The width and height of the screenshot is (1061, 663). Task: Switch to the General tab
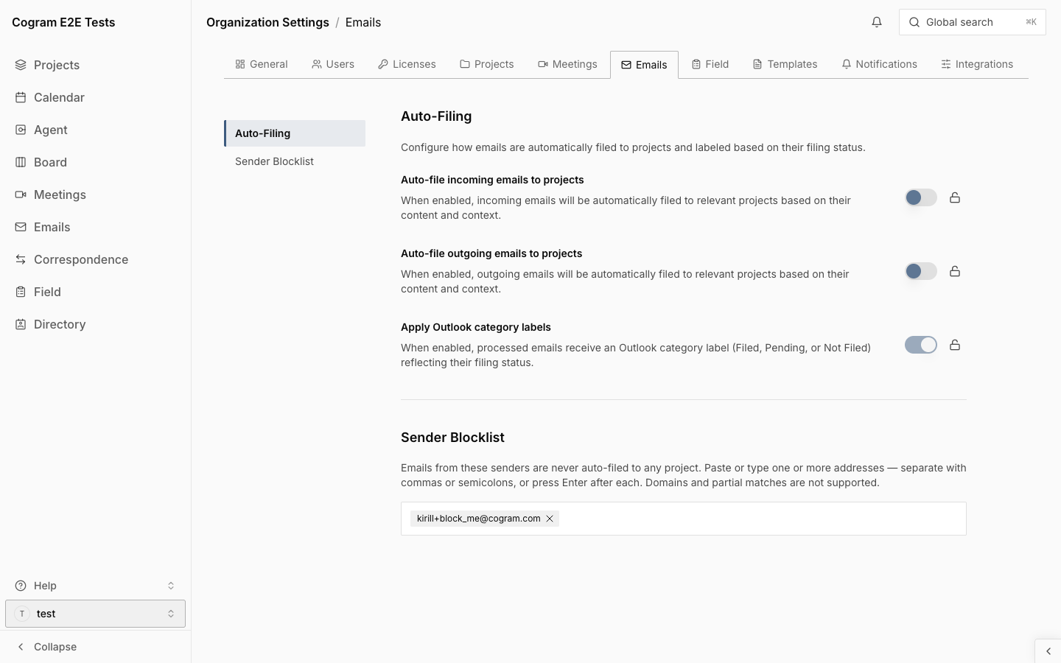coord(262,64)
